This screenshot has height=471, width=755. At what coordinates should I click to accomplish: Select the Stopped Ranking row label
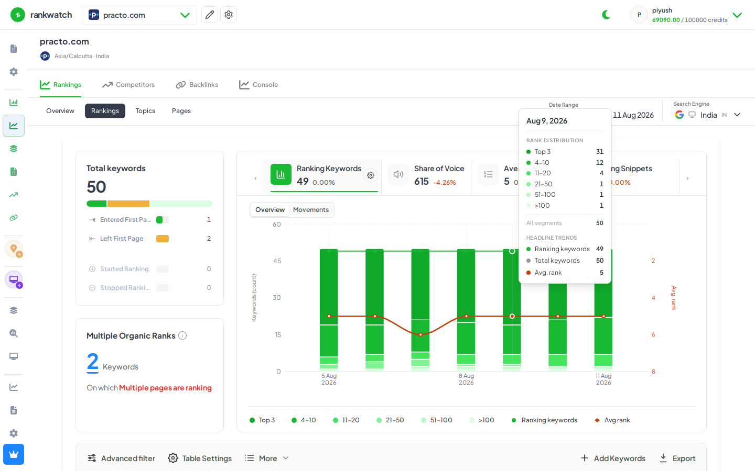[x=125, y=288]
